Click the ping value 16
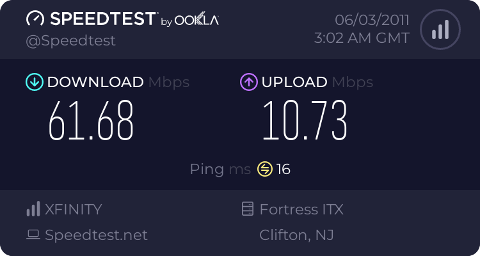The height and width of the screenshot is (256, 480). tap(284, 169)
